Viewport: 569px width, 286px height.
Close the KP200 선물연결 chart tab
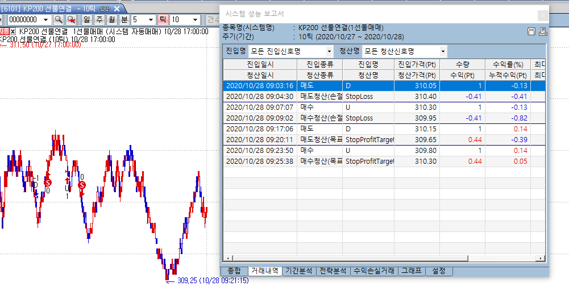pyautogui.click(x=117, y=9)
